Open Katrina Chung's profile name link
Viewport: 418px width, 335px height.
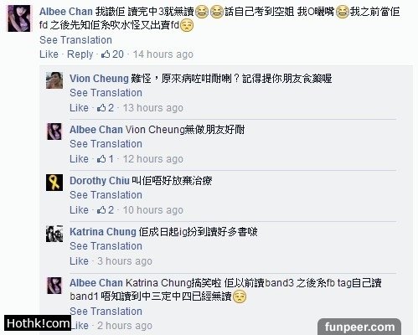pyautogui.click(x=103, y=232)
